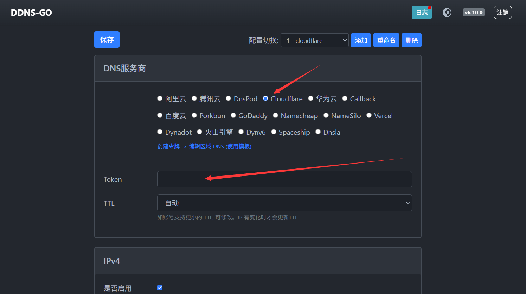
Task: Expand the TTL 自动 dropdown
Action: point(284,203)
